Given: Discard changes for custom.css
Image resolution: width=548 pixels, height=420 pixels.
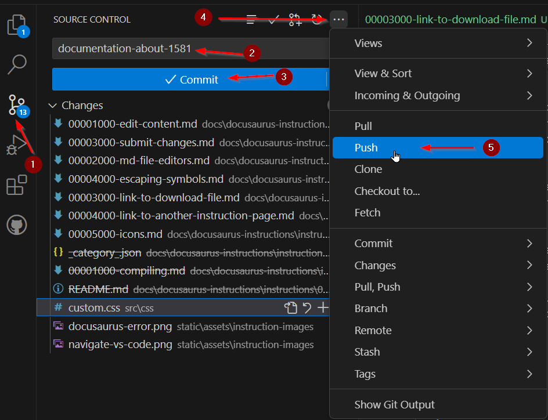Looking at the screenshot, I should pos(307,308).
